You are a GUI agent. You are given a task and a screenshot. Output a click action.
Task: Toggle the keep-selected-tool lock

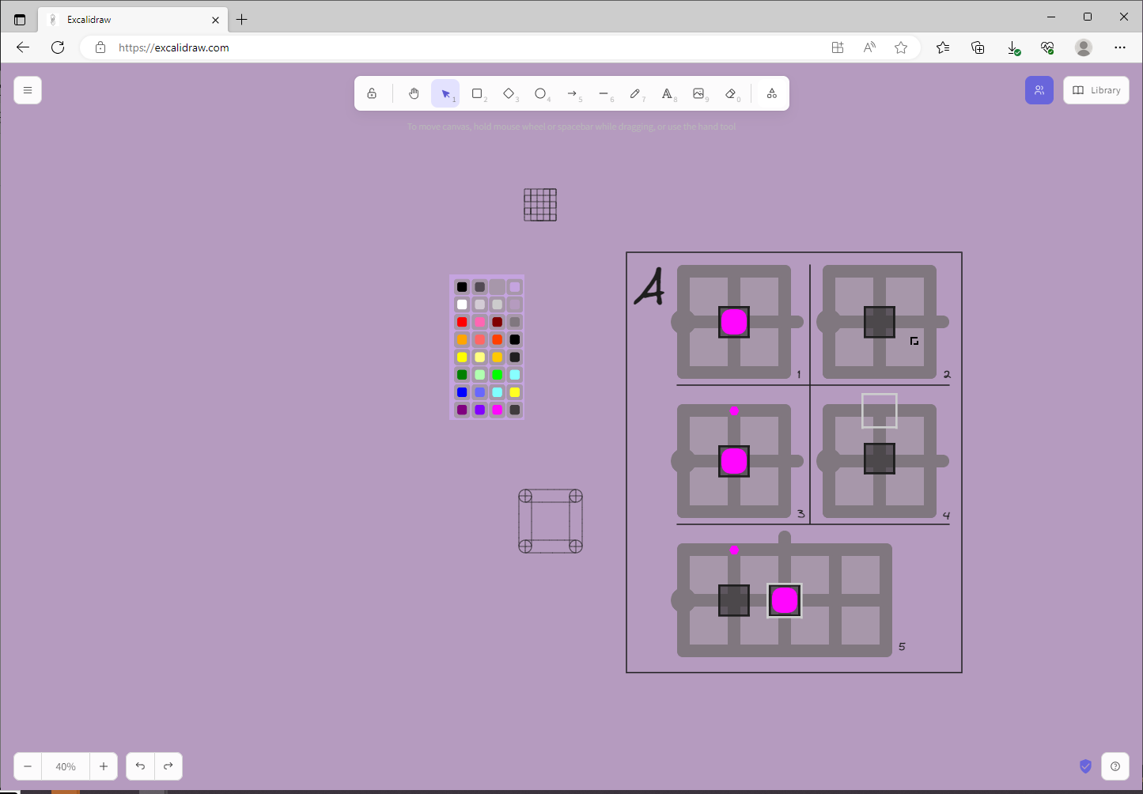coord(371,93)
